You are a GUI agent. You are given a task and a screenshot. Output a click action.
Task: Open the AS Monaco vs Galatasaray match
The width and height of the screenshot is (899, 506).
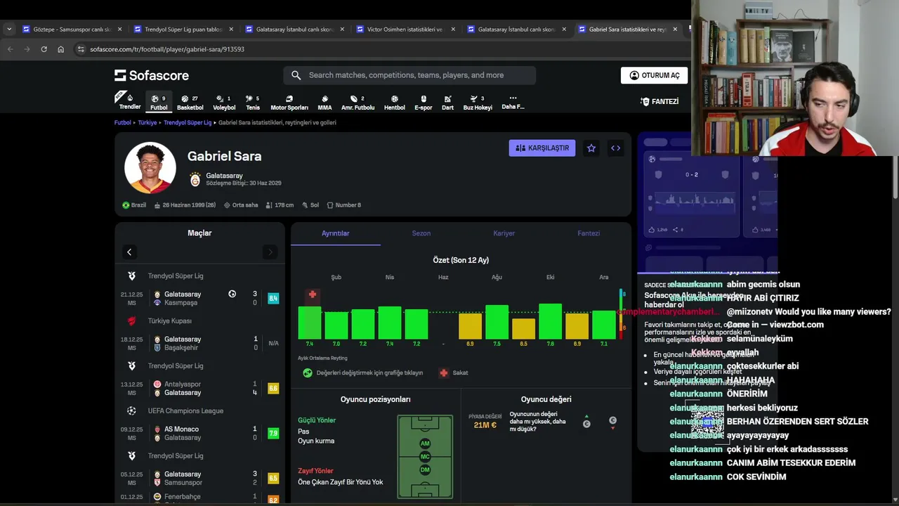pos(200,433)
